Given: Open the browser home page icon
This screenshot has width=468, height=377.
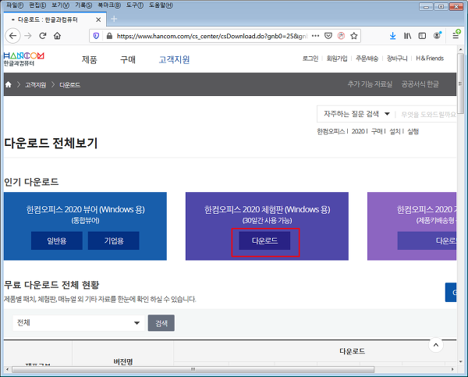Looking at the screenshot, I should 57,36.
